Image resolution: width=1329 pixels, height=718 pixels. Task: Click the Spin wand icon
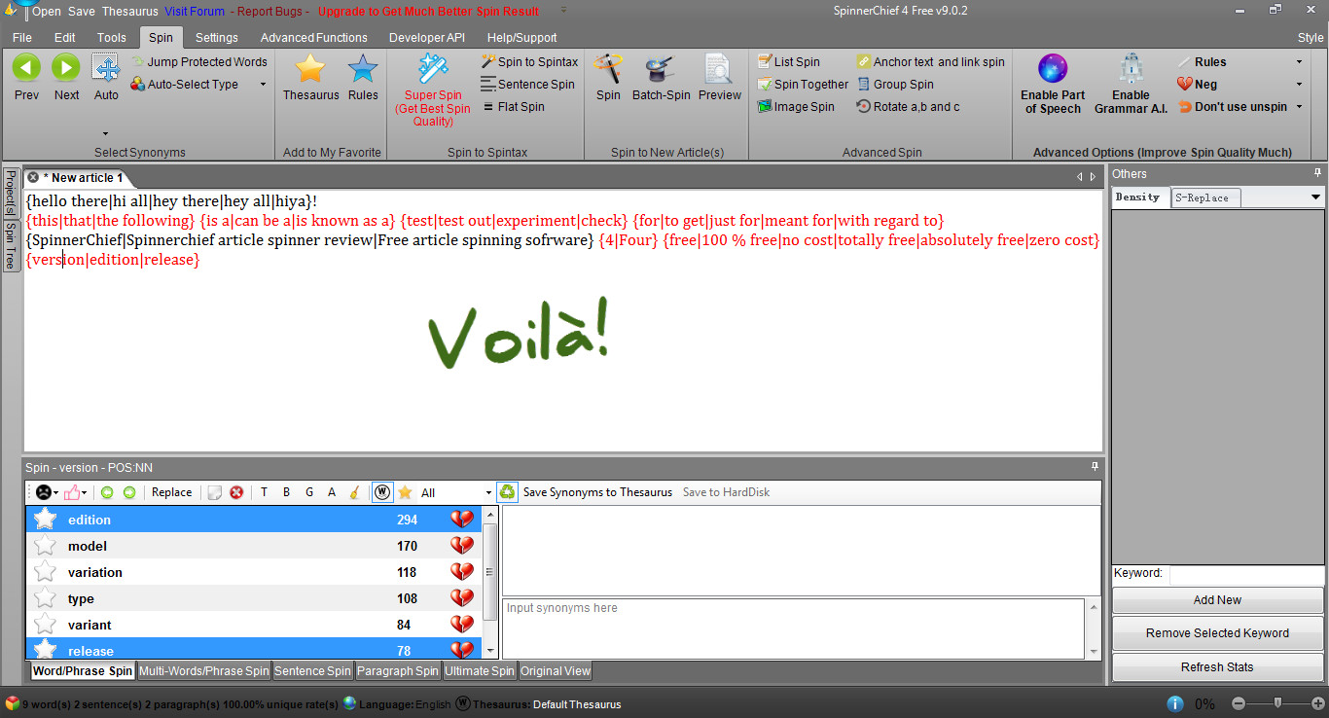(608, 69)
